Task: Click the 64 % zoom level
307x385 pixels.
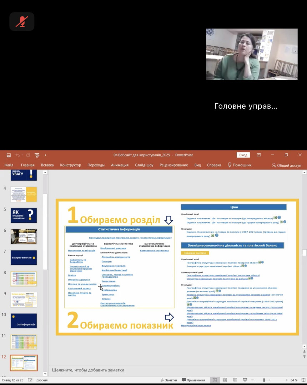Action: [294, 380]
